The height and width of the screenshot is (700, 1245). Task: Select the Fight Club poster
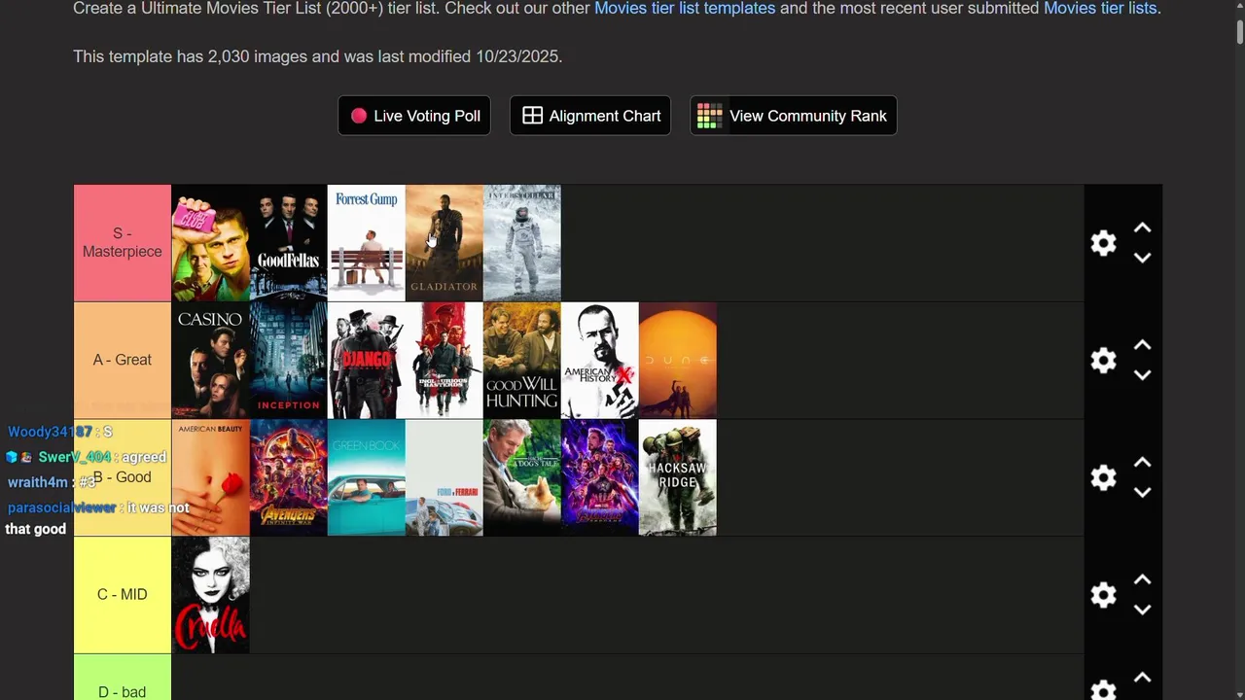210,243
